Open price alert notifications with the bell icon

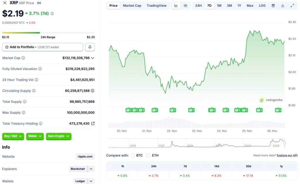(x=90, y=47)
